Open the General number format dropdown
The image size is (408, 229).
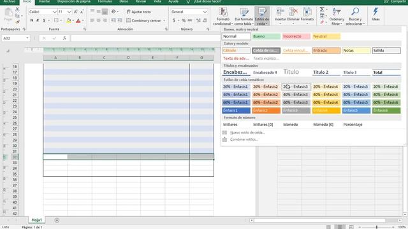(205, 12)
